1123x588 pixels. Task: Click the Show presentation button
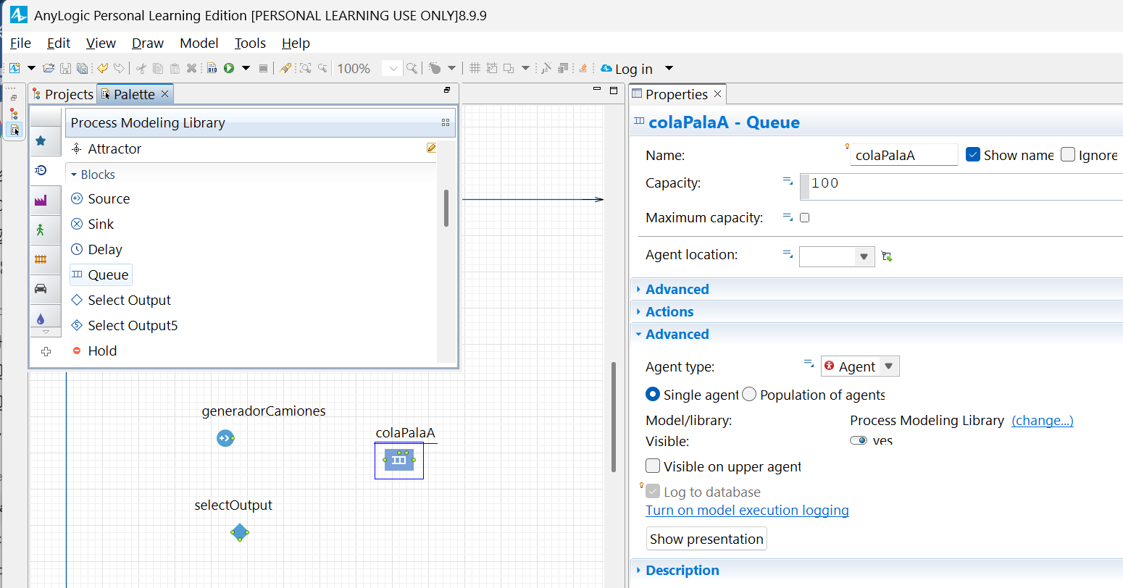[706, 539]
